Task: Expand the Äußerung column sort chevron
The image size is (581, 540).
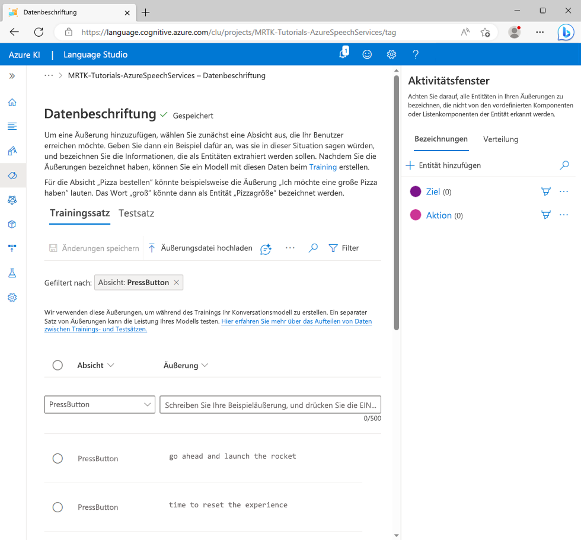Action: click(205, 366)
